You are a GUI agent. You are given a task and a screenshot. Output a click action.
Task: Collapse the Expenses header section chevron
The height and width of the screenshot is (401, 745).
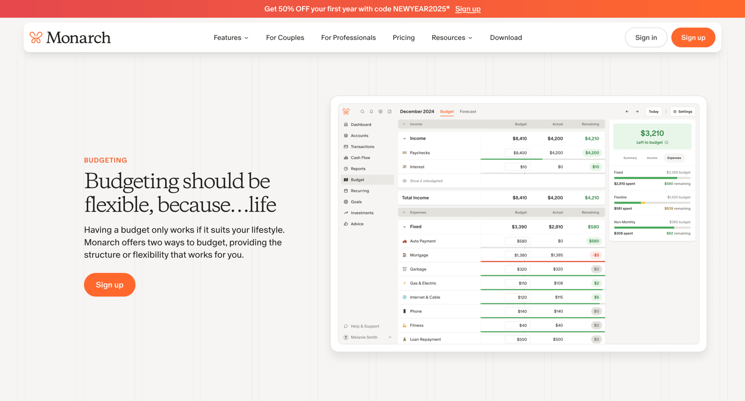404,212
